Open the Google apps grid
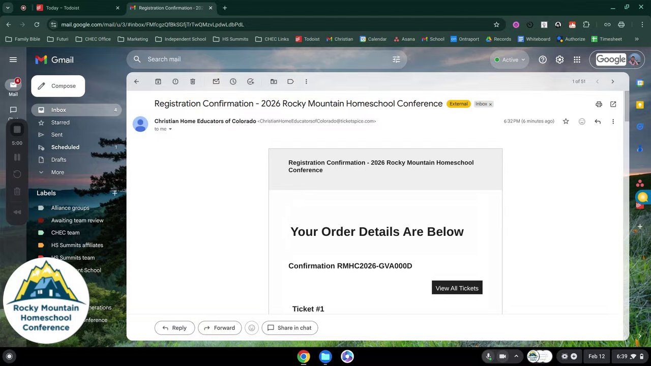Image resolution: width=651 pixels, height=366 pixels. pyautogui.click(x=577, y=59)
